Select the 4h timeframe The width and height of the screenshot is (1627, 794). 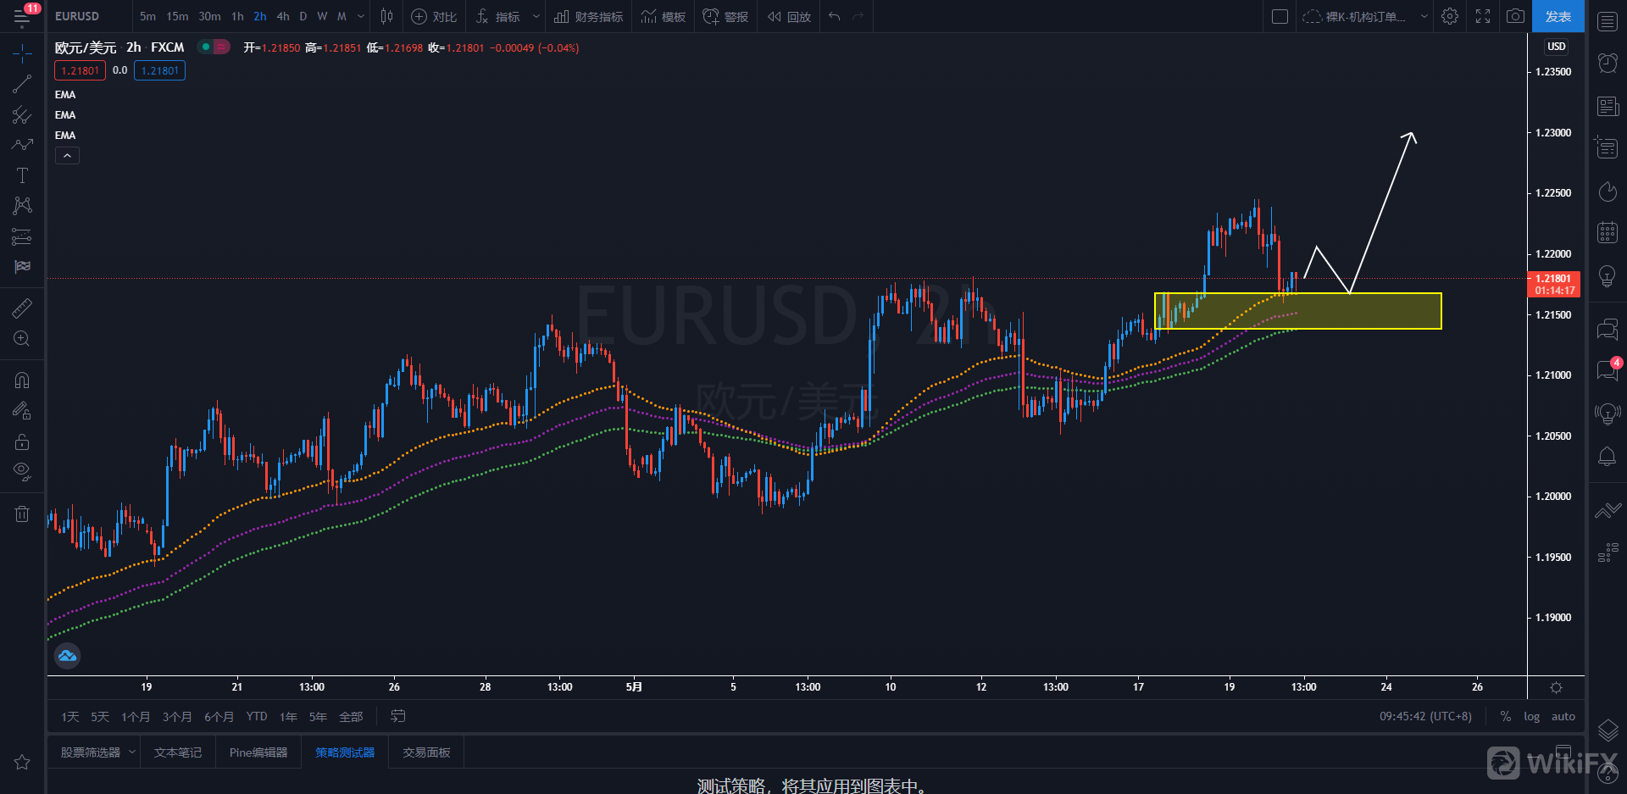[283, 16]
